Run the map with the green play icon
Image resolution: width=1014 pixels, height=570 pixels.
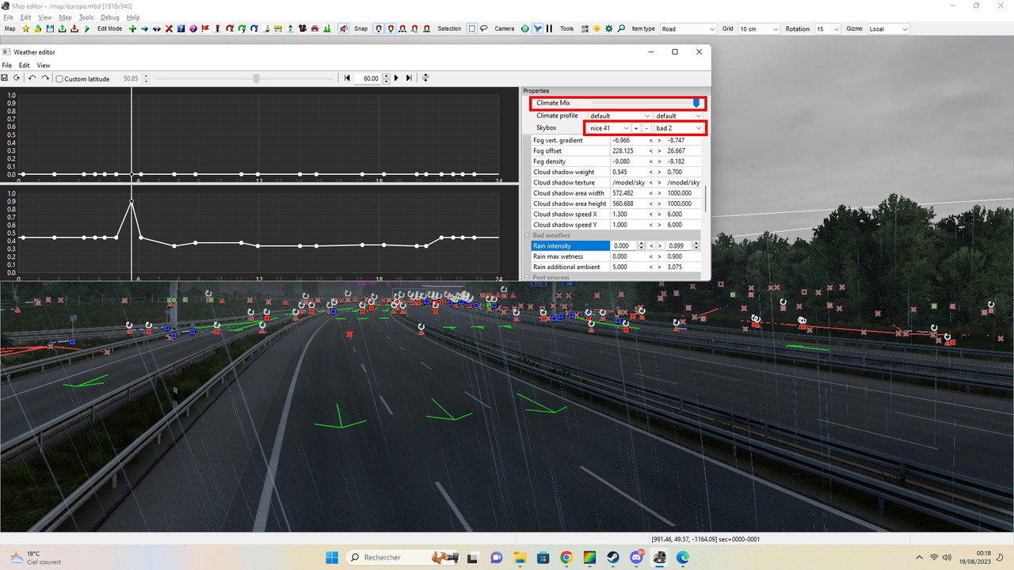(87, 28)
